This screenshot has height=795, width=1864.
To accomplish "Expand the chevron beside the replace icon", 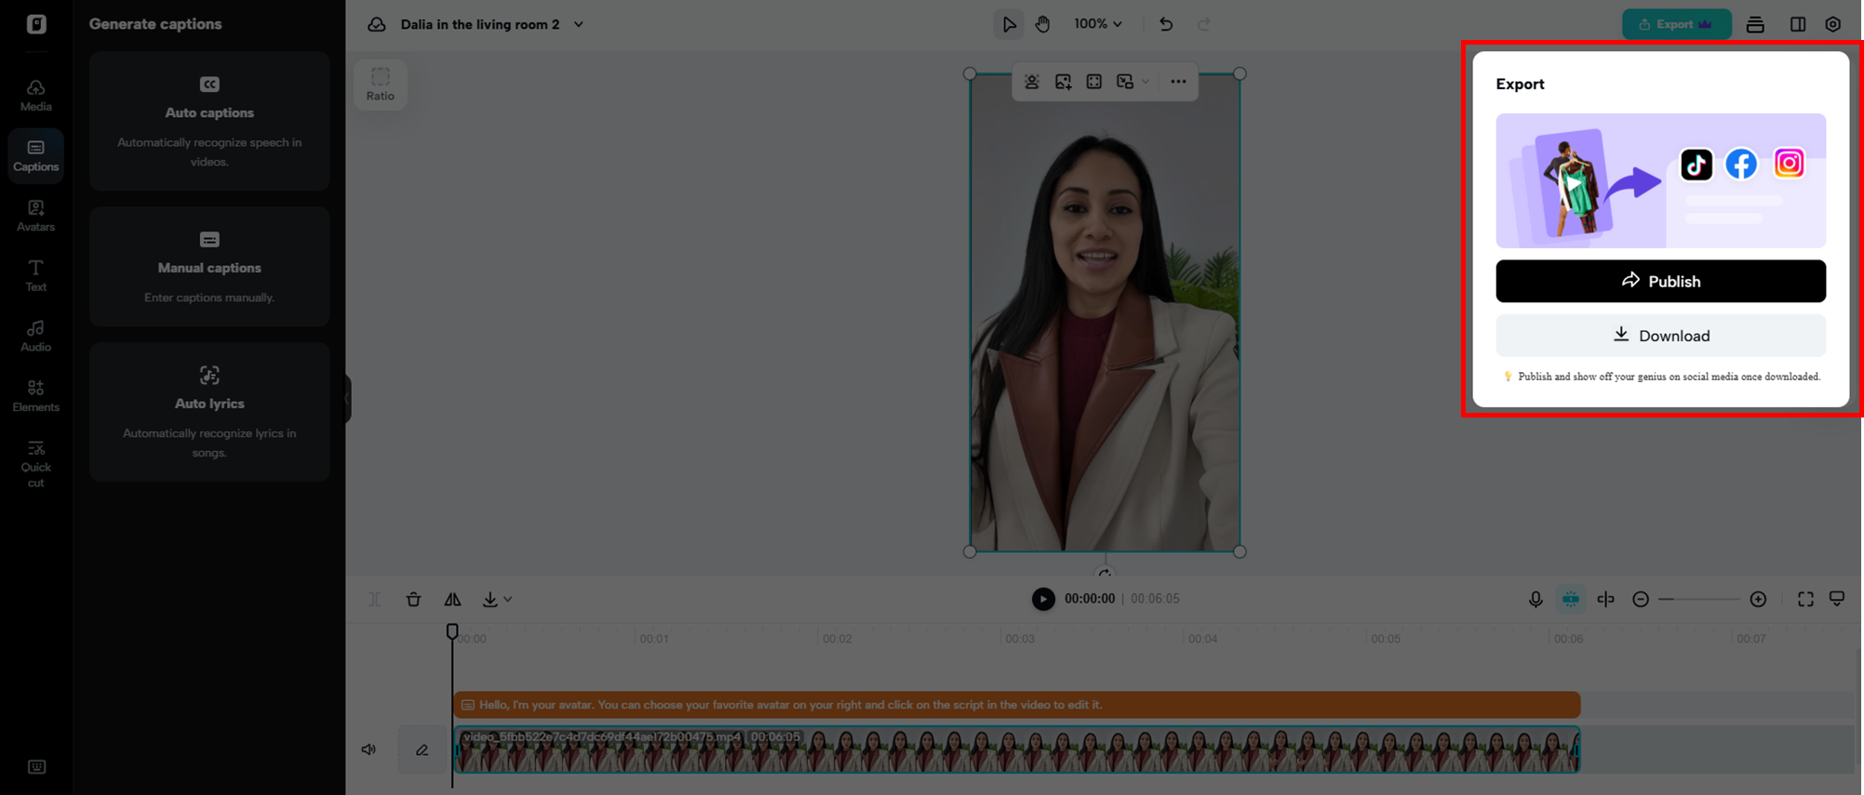I will [1146, 82].
